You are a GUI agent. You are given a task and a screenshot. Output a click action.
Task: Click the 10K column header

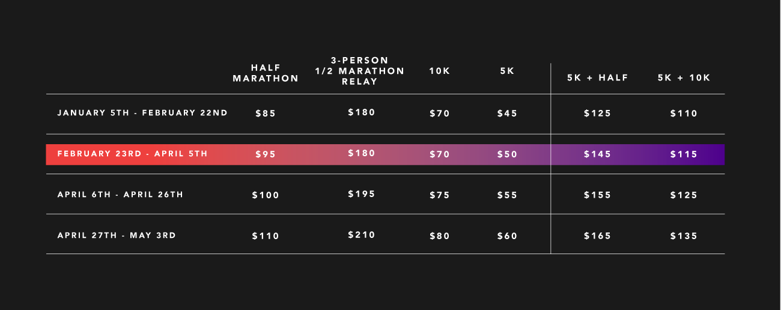(x=440, y=71)
